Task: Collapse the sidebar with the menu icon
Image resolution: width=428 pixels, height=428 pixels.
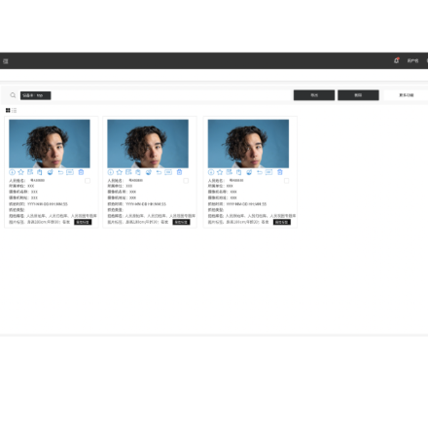Action: (6, 61)
